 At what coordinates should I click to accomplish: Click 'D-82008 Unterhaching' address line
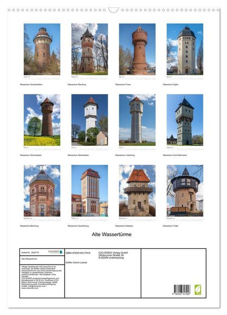click(x=111, y=258)
